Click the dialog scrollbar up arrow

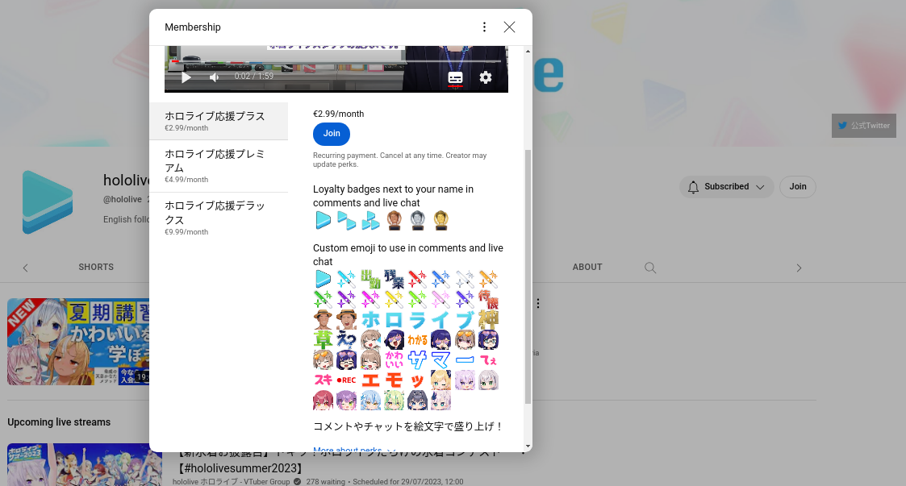(528, 52)
